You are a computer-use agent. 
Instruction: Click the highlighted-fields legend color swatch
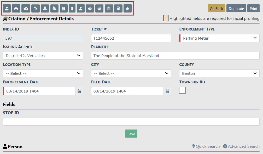166,18
